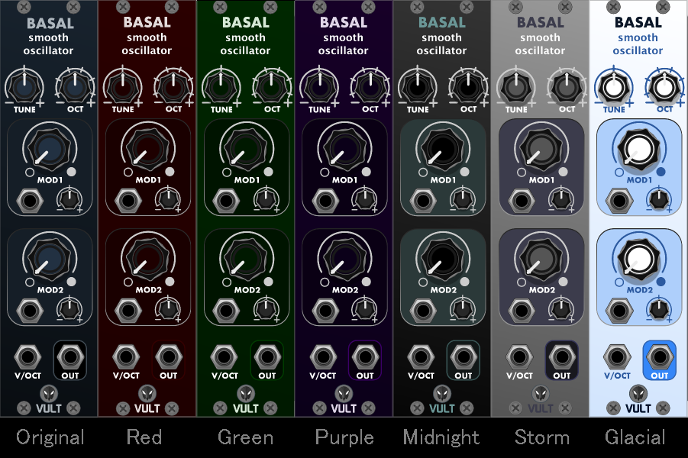Click the V/OCT jack on Red module
This screenshot has width=688, height=458.
pos(126,356)
